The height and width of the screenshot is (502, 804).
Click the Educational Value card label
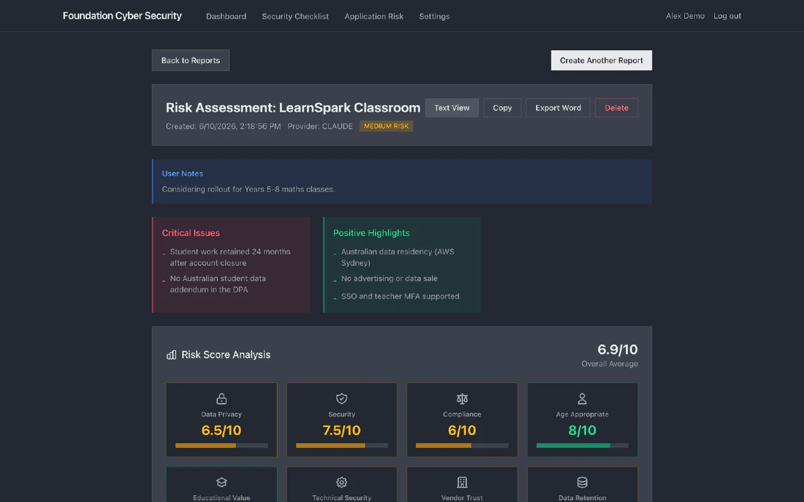tap(221, 498)
